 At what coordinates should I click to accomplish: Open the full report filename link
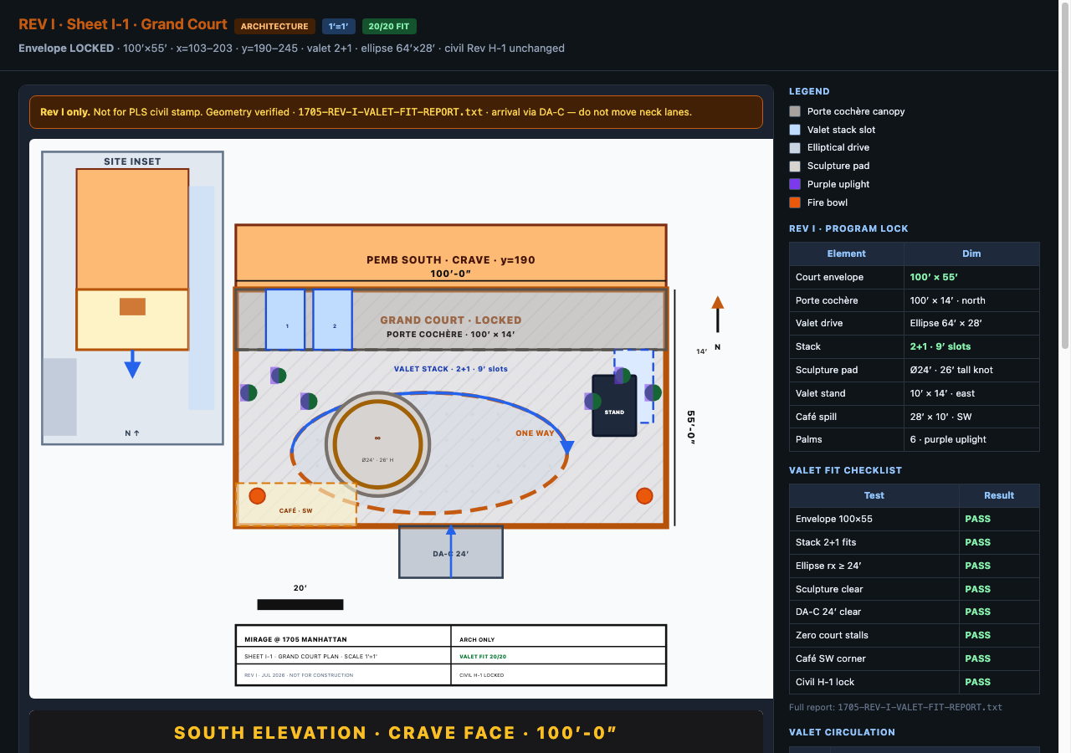coord(920,707)
